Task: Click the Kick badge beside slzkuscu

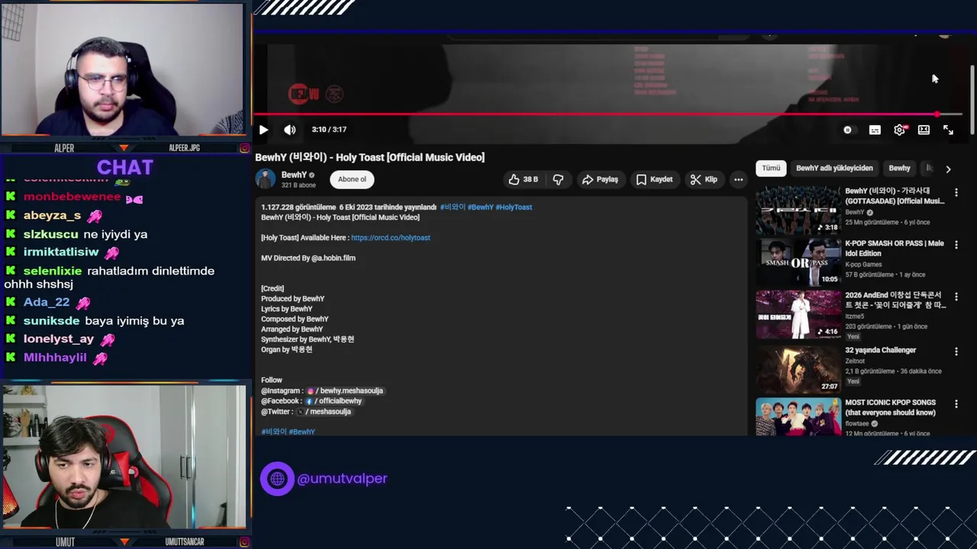Action: point(11,234)
